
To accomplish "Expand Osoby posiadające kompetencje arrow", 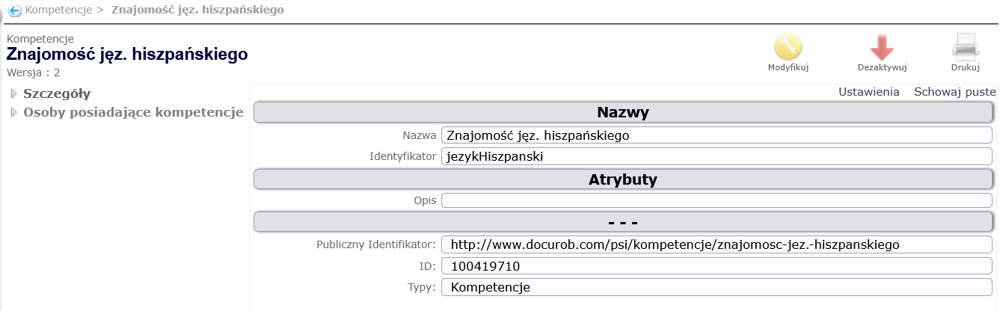I will pos(13,113).
